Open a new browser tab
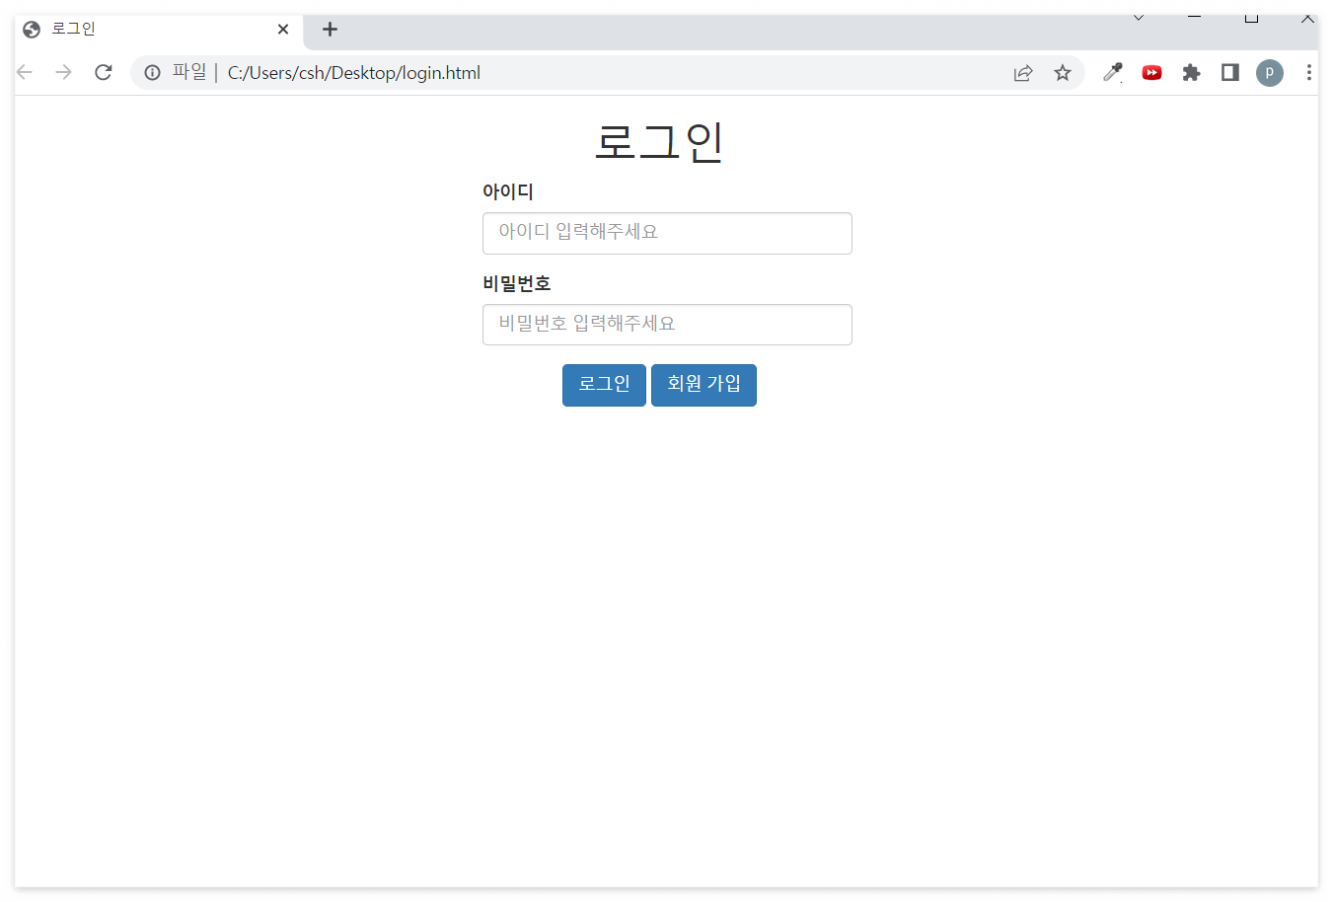Viewport: 1333px width, 902px height. pos(330,30)
